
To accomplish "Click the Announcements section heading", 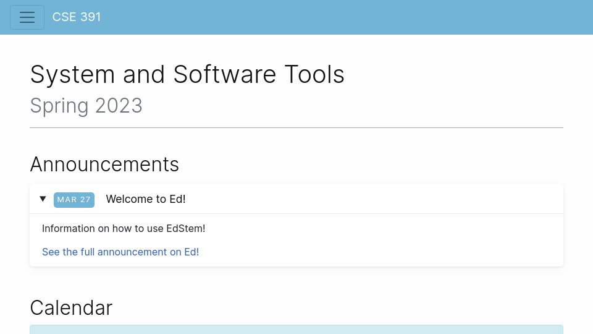I will pos(104,165).
